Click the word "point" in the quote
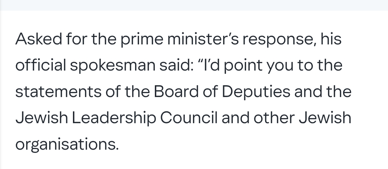The height and width of the screenshot is (169, 388). (x=240, y=66)
